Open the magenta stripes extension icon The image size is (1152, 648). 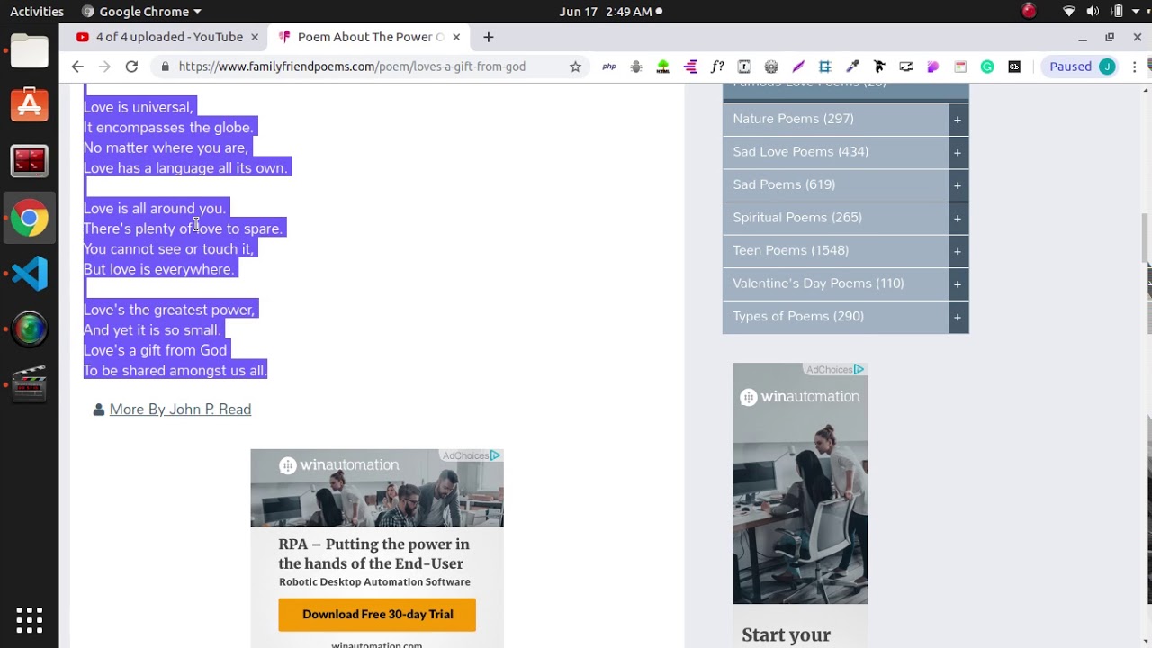pos(690,67)
